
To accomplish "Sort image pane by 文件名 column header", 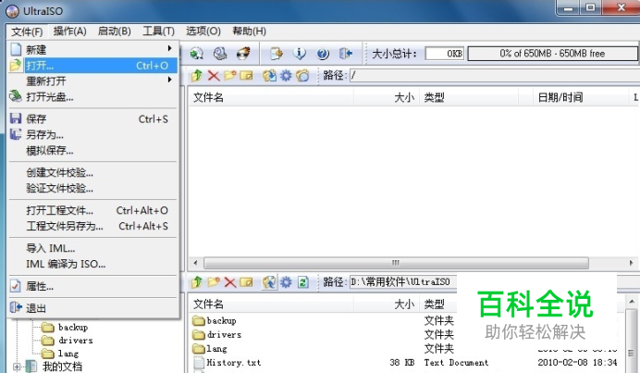I will pos(271,97).
